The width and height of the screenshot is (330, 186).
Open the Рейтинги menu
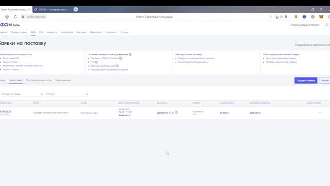point(111,32)
